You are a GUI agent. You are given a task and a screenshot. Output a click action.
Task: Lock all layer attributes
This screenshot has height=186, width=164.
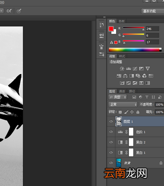138,112
